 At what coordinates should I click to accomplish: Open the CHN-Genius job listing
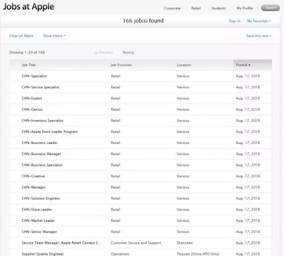tap(32, 109)
